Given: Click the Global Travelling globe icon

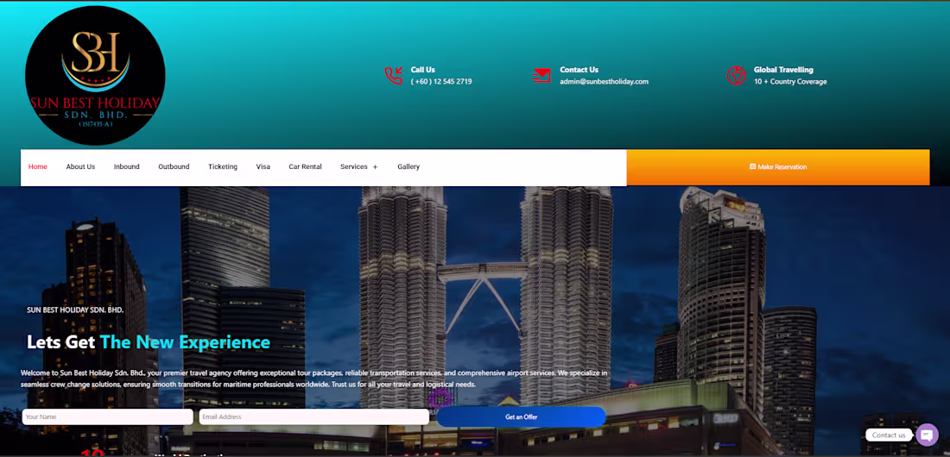Looking at the screenshot, I should coord(736,76).
